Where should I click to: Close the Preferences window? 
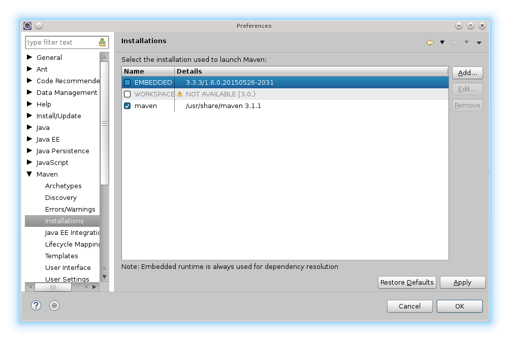click(x=483, y=26)
